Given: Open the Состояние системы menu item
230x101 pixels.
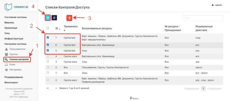Looking at the screenshot, I should tap(16, 17).
